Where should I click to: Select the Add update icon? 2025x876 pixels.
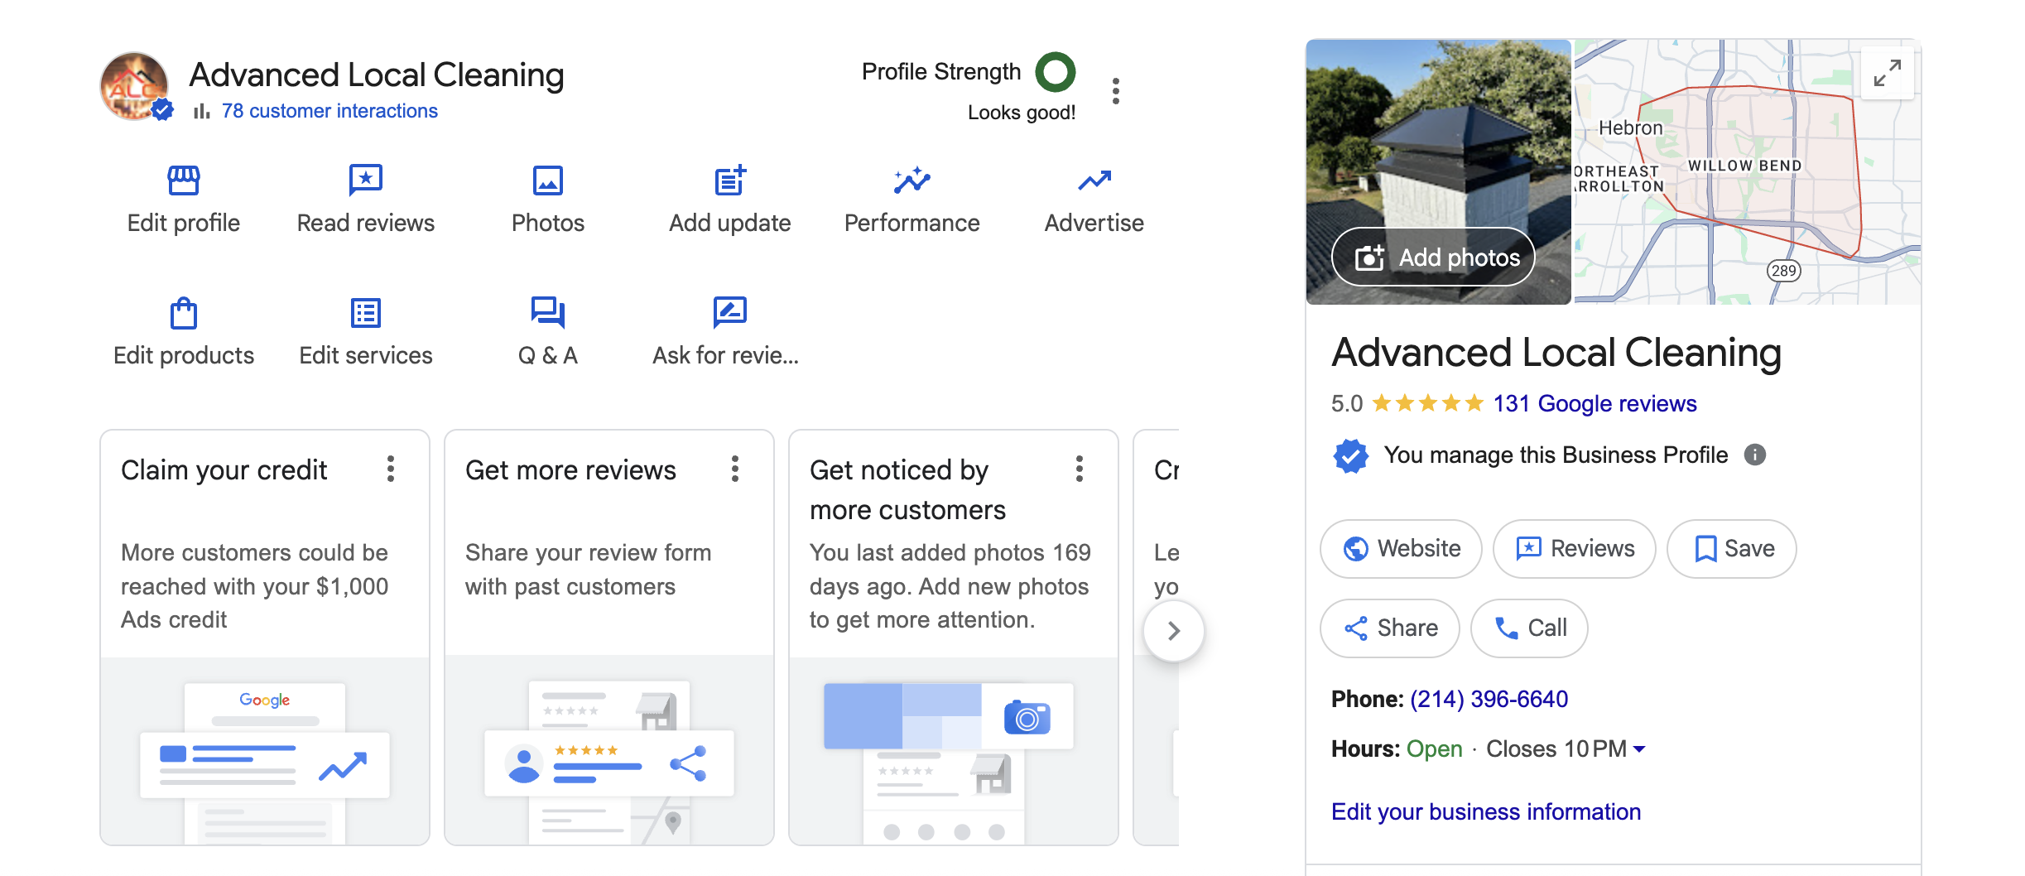[x=729, y=180]
